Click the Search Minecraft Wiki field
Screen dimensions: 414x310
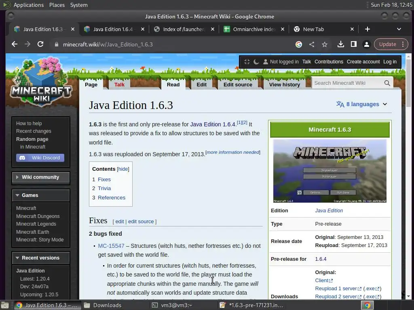coord(348,83)
